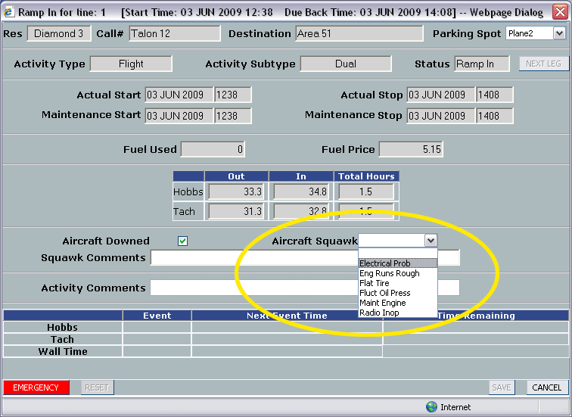Click the Internet zone globe icon
This screenshot has height=417, width=572.
(431, 407)
